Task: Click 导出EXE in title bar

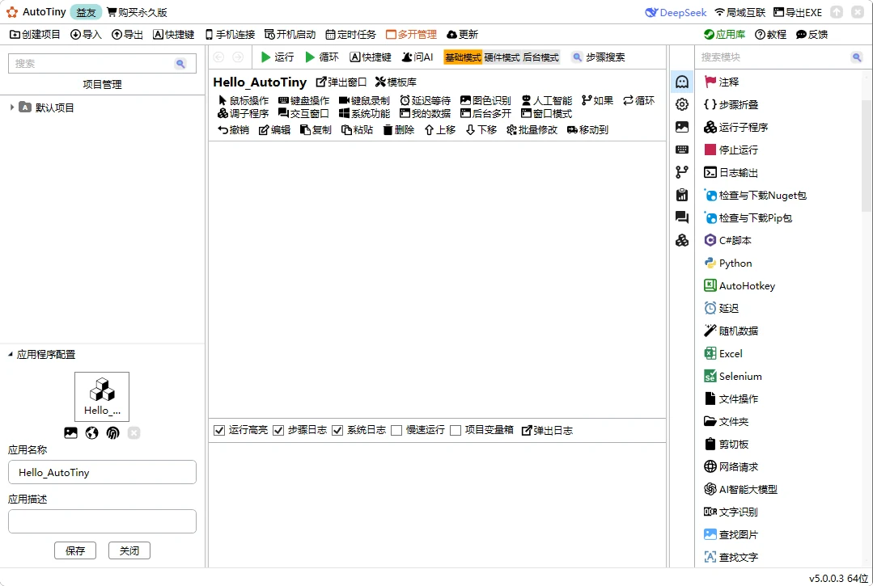Action: click(798, 12)
